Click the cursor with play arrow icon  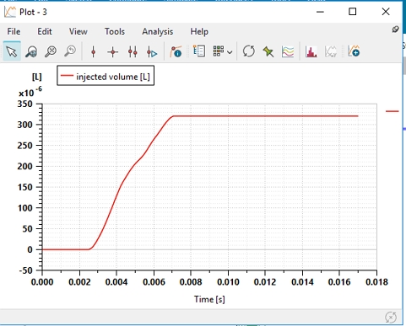(152, 52)
